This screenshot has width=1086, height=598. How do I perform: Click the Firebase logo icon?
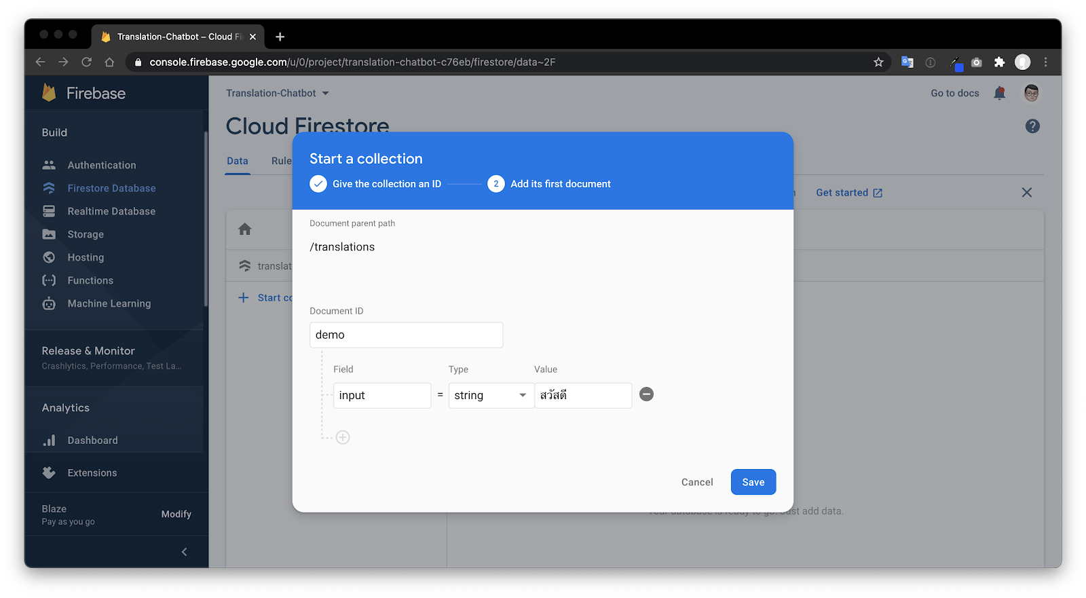[x=49, y=93]
